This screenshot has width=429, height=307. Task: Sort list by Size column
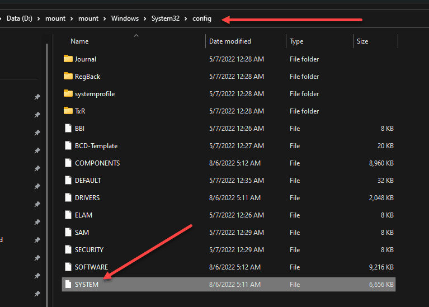362,41
